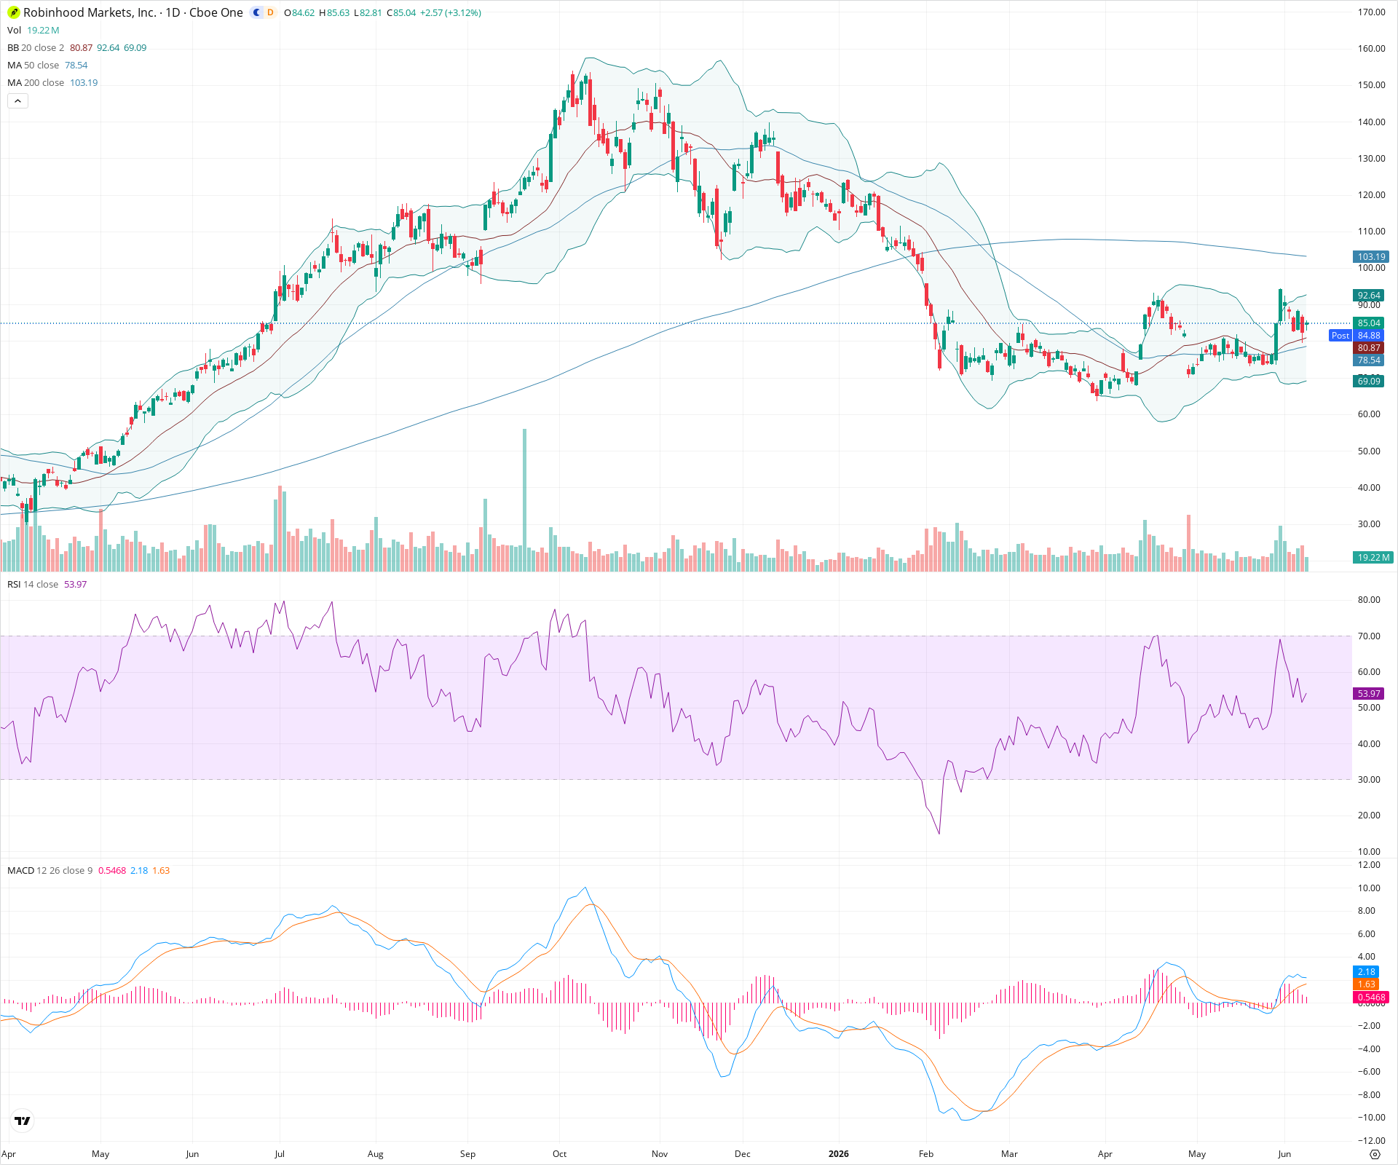Click the closing price C85.04 in header
Viewport: 1398px width, 1165px height.
point(401,12)
